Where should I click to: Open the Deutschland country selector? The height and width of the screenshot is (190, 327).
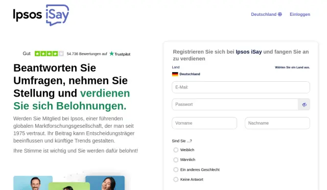(266, 14)
